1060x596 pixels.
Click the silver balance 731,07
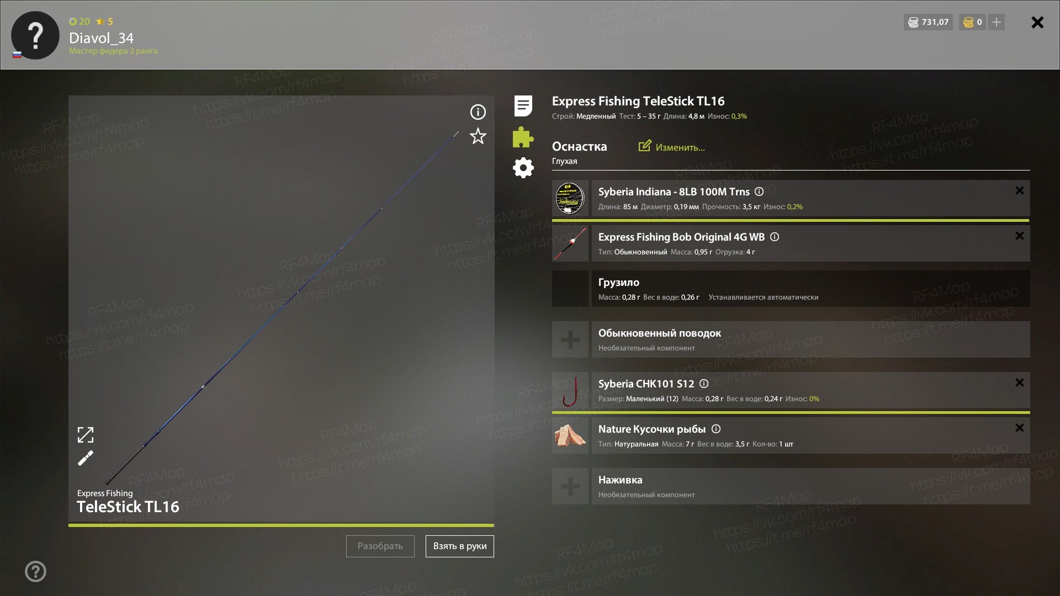click(928, 22)
